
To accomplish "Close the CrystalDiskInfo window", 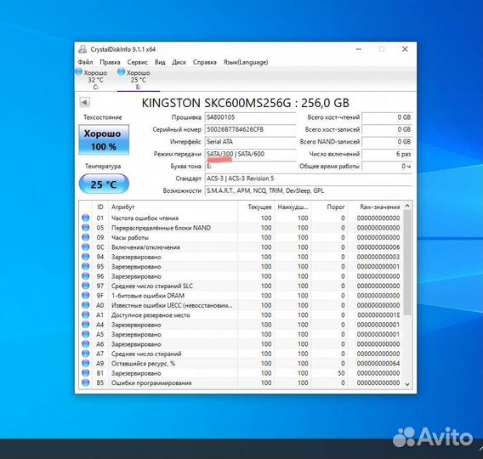I will point(405,49).
